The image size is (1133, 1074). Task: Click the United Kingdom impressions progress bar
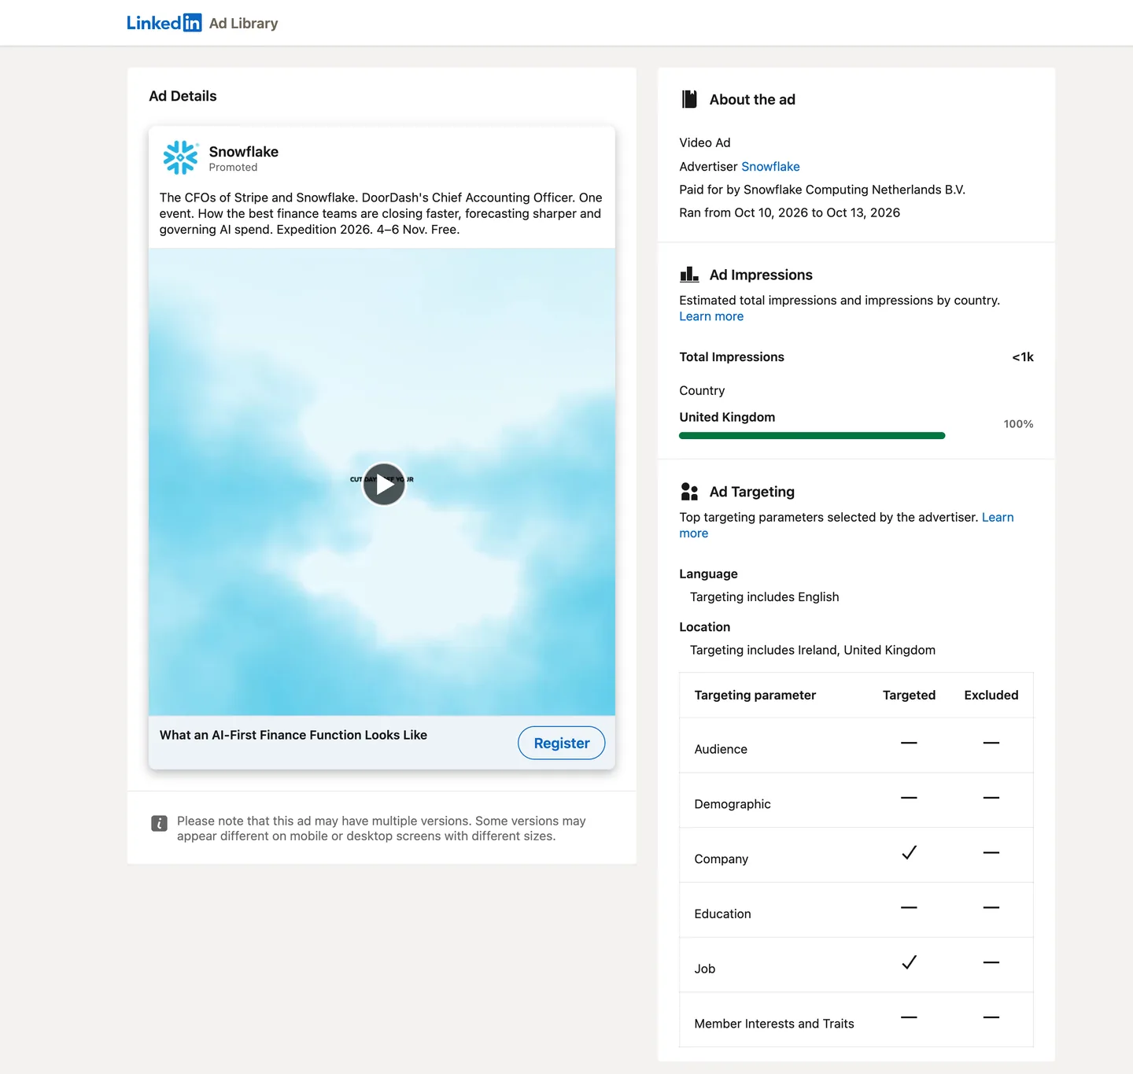point(812,435)
